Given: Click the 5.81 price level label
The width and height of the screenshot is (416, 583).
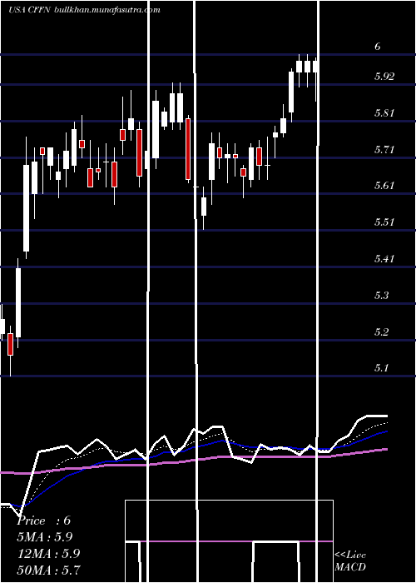Looking at the screenshot, I should point(384,113).
